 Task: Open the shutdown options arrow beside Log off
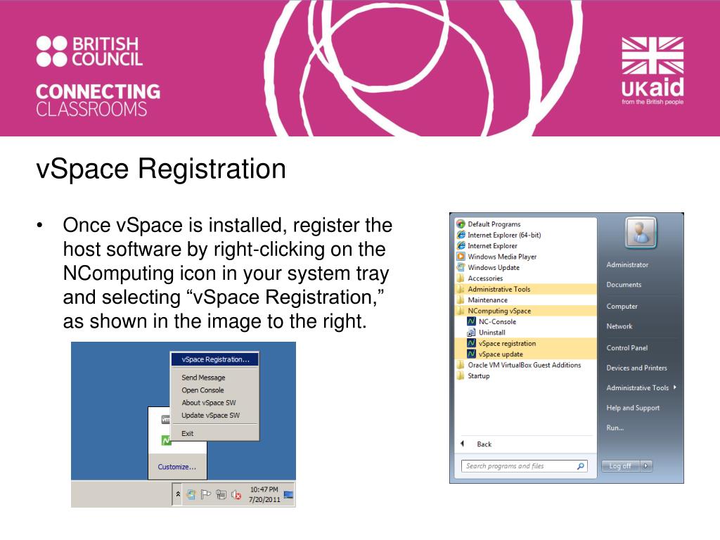[646, 466]
